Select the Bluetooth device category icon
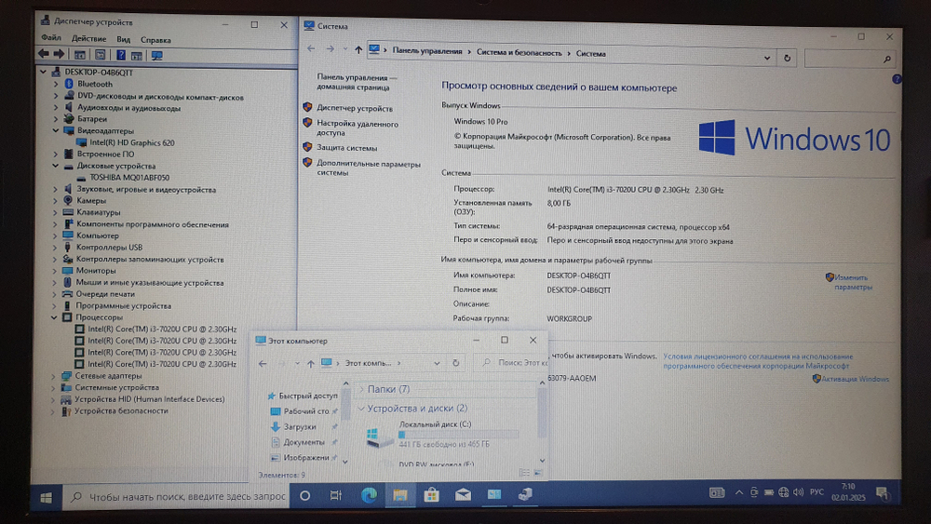This screenshot has width=931, height=524. 68,84
